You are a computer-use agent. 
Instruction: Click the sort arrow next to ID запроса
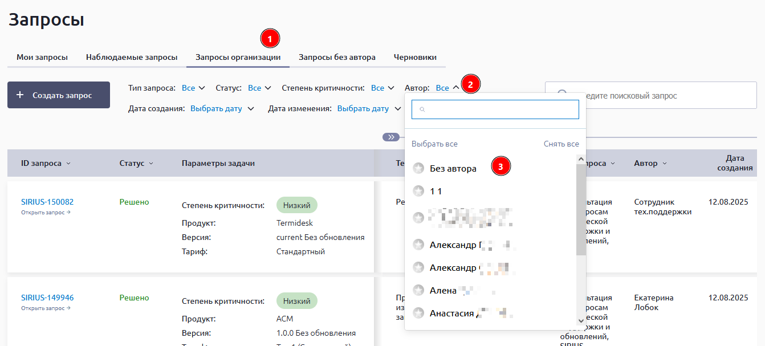[x=68, y=164]
